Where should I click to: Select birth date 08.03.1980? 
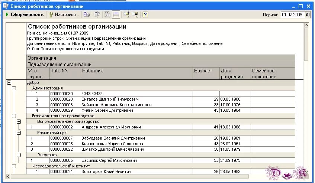coord(230,99)
